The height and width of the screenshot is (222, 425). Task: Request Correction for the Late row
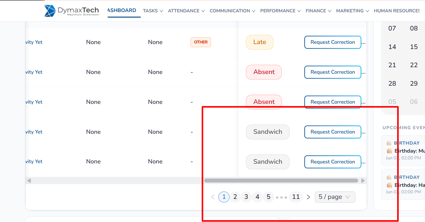click(333, 42)
